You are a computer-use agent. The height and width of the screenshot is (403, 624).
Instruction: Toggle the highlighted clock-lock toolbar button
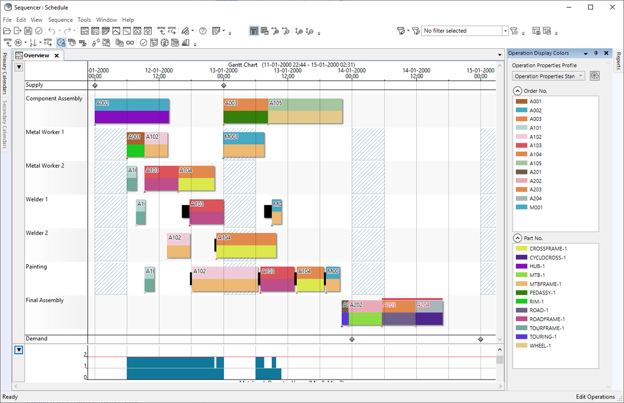(61, 43)
